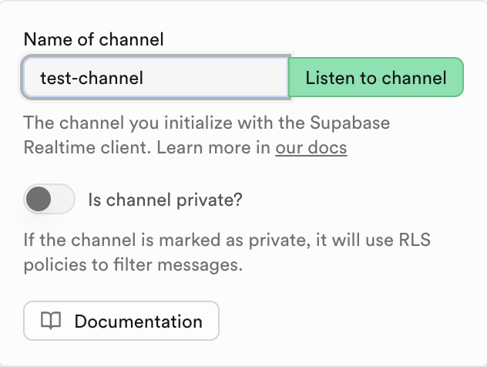Click the 'Is channel private?' label
This screenshot has height=367, width=487.
point(166,200)
